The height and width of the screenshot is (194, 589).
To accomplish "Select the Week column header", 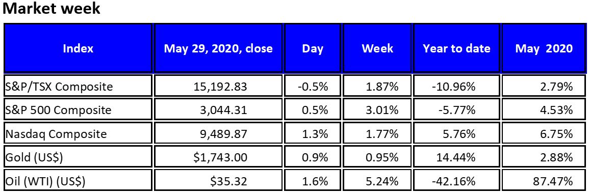I will [377, 48].
